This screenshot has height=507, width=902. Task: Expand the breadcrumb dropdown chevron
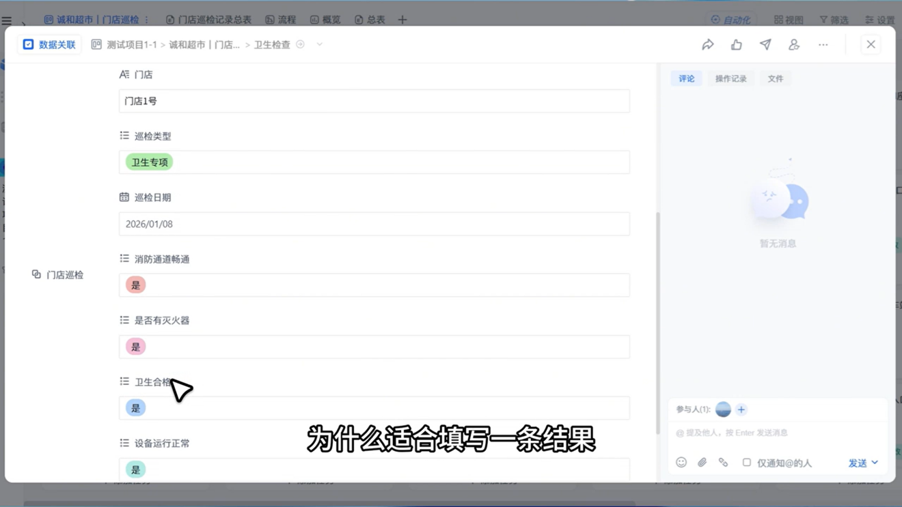click(319, 44)
